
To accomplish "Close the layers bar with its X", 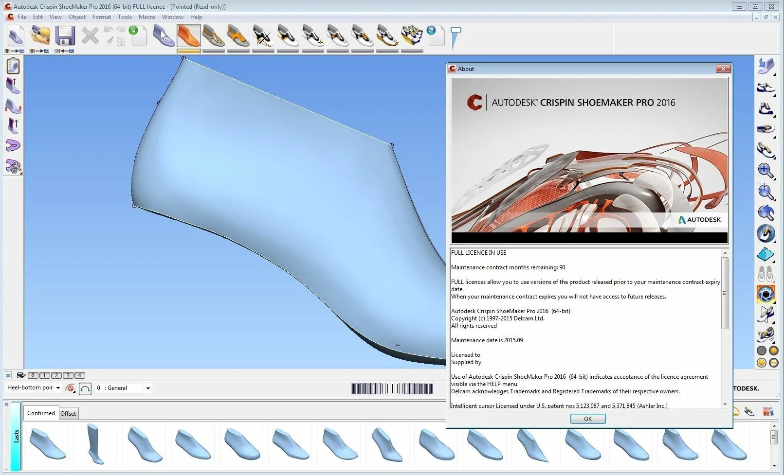I will [x=8, y=375].
